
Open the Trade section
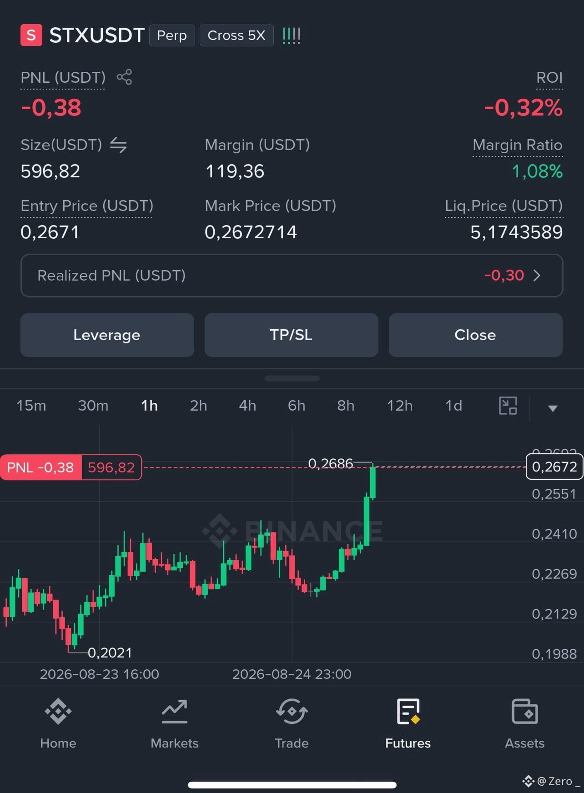(x=292, y=724)
